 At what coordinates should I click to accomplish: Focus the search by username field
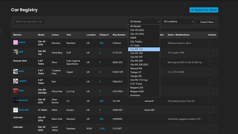(x=29, y=21)
